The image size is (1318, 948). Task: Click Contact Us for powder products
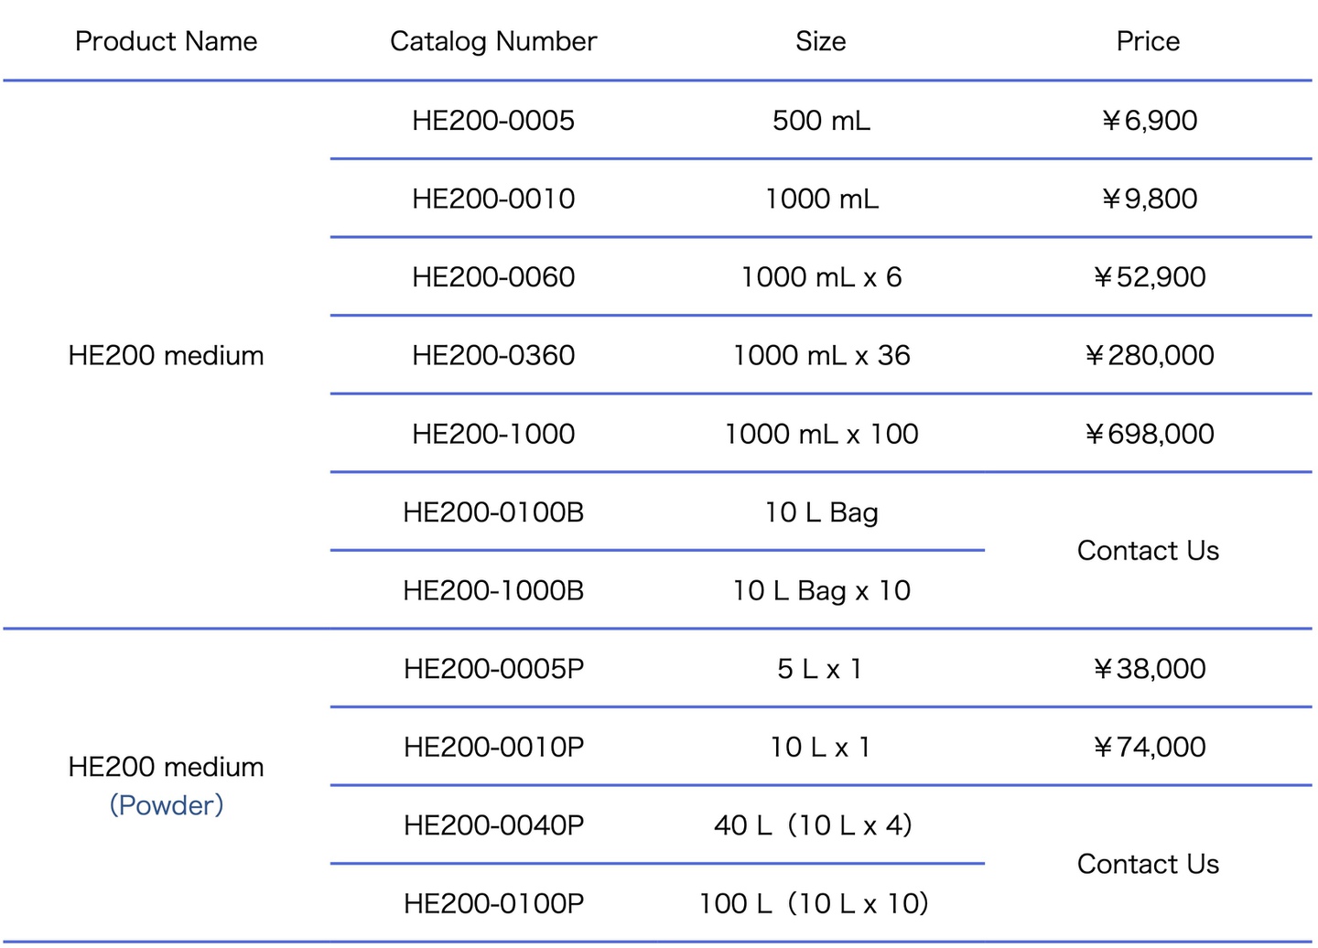1148,864
